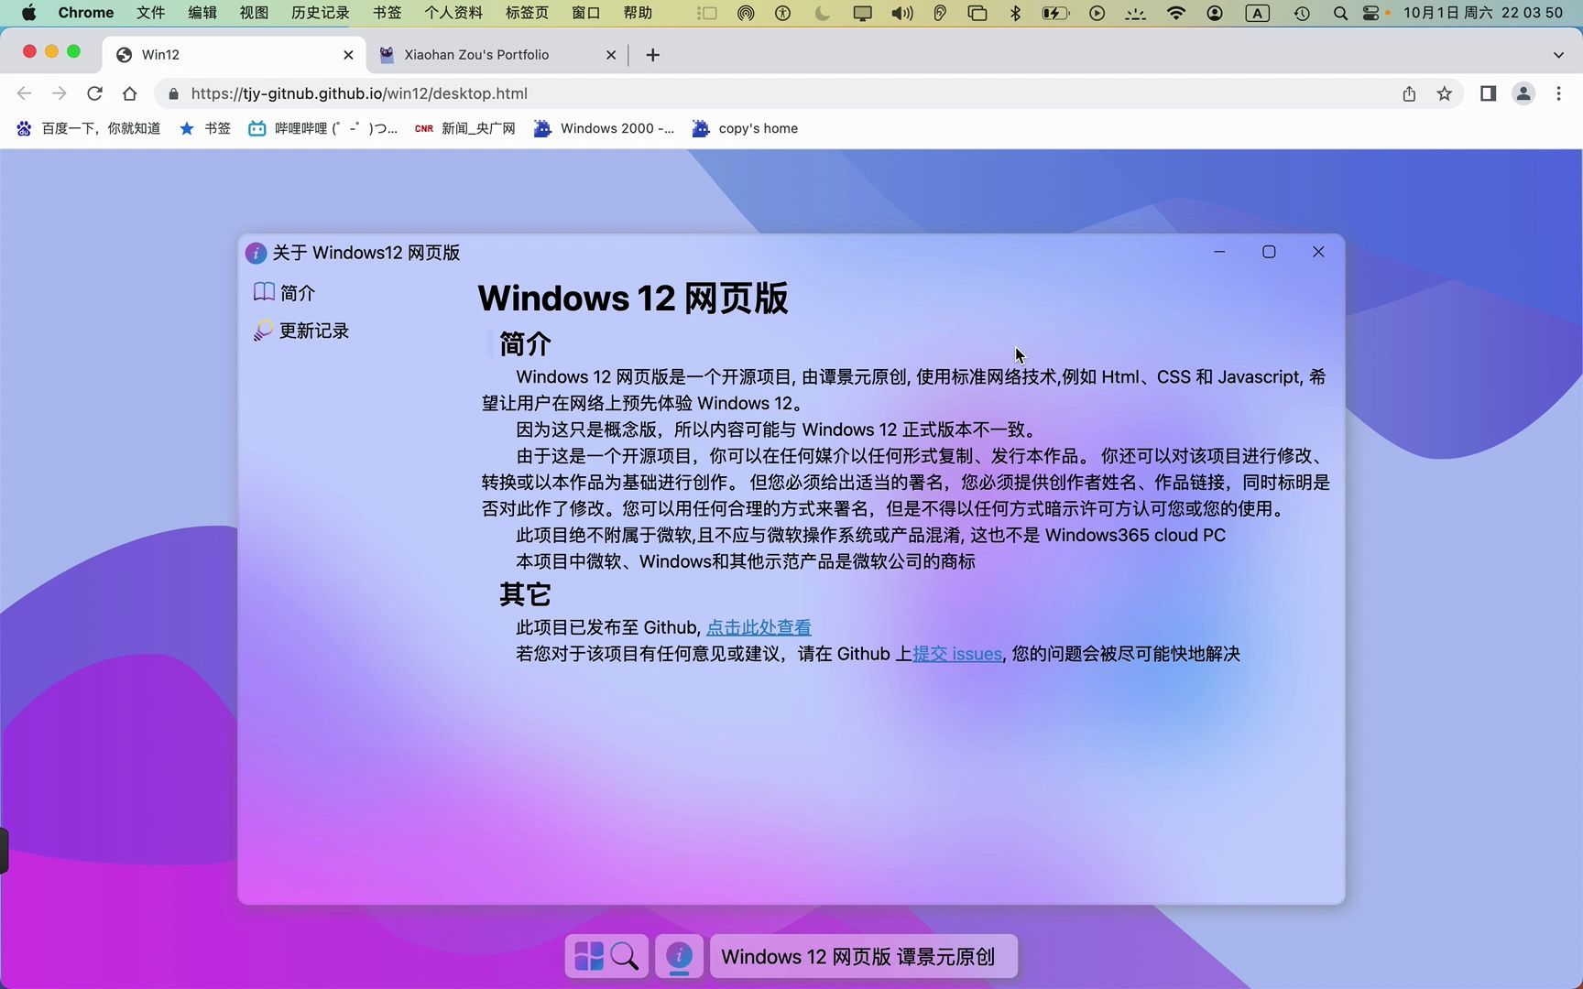Open Chrome three-dot menu
Image resolution: width=1583 pixels, height=989 pixels.
[1558, 93]
